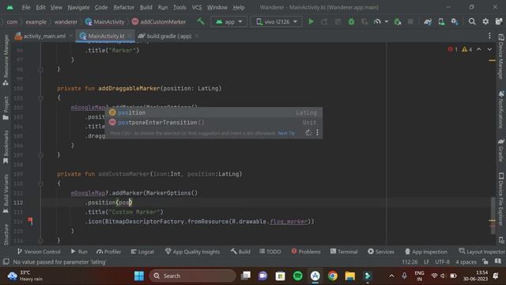Click the warnings count indicator
The height and width of the screenshot is (285, 506).
click(x=466, y=49)
